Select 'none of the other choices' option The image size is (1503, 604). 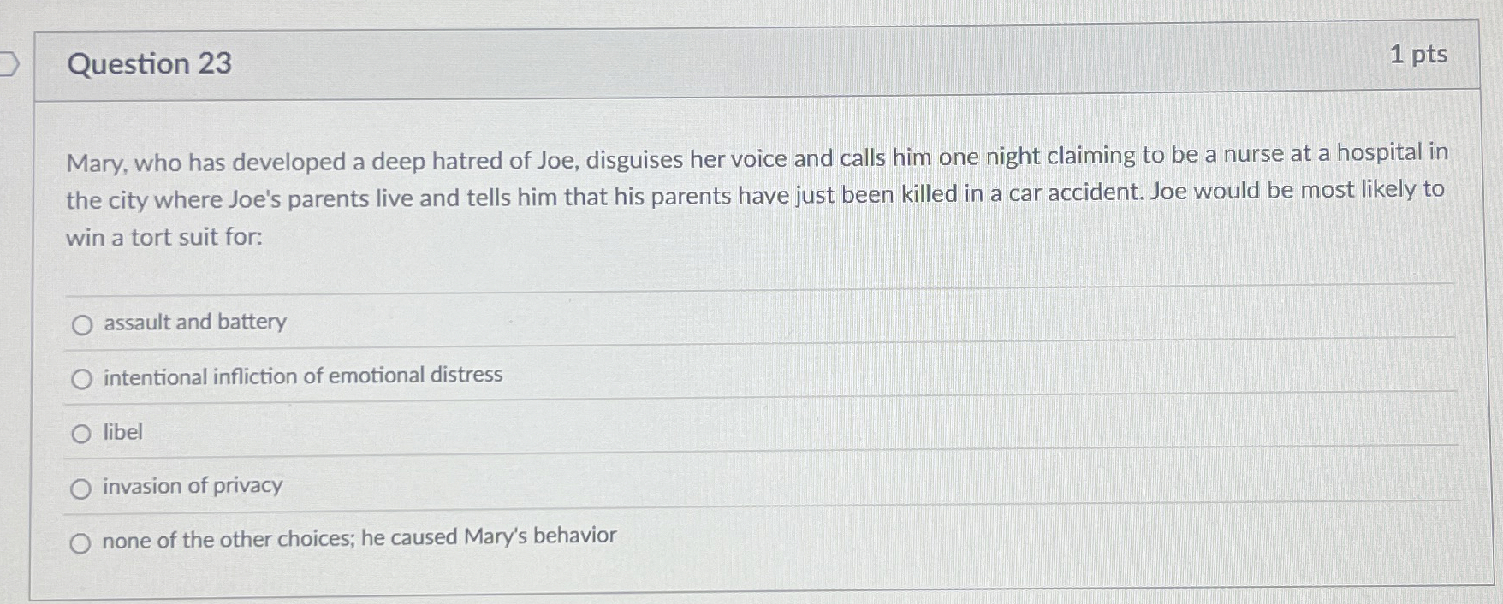point(82,542)
